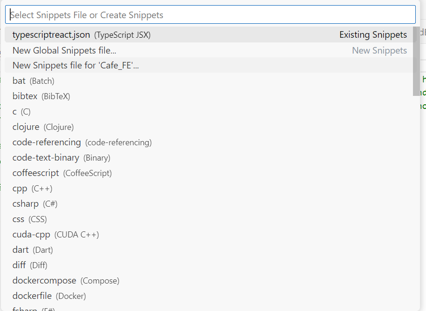Select code-text-binary (Binary) entry
Image resolution: width=426 pixels, height=311 pixels.
pos(210,157)
